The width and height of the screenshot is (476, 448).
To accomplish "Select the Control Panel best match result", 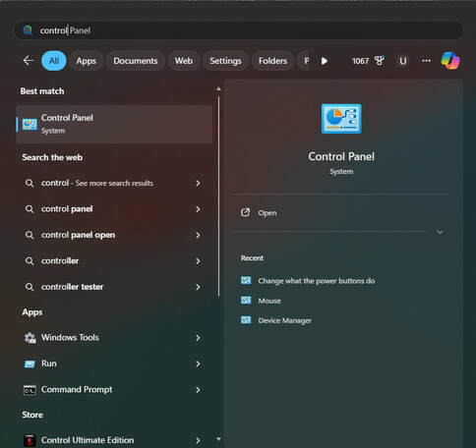I will (114, 125).
